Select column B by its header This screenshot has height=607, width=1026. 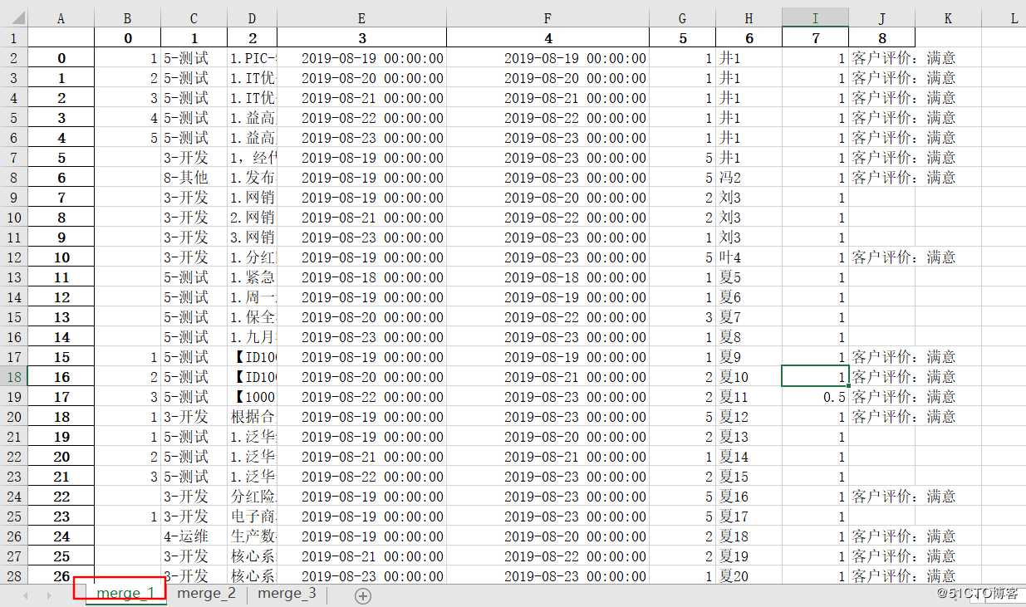pyautogui.click(x=128, y=18)
